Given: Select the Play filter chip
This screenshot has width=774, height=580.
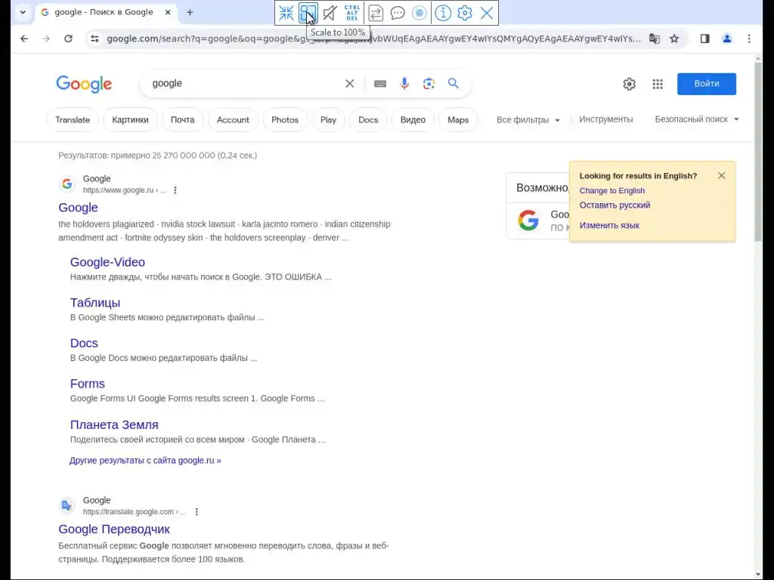Looking at the screenshot, I should coord(328,120).
